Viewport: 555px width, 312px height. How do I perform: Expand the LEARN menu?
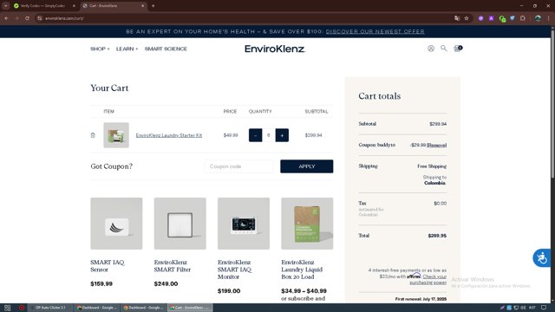(127, 49)
